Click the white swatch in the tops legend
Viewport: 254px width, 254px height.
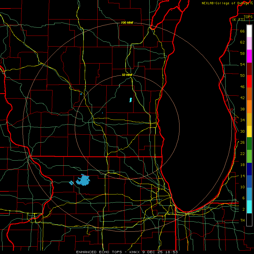249,31
